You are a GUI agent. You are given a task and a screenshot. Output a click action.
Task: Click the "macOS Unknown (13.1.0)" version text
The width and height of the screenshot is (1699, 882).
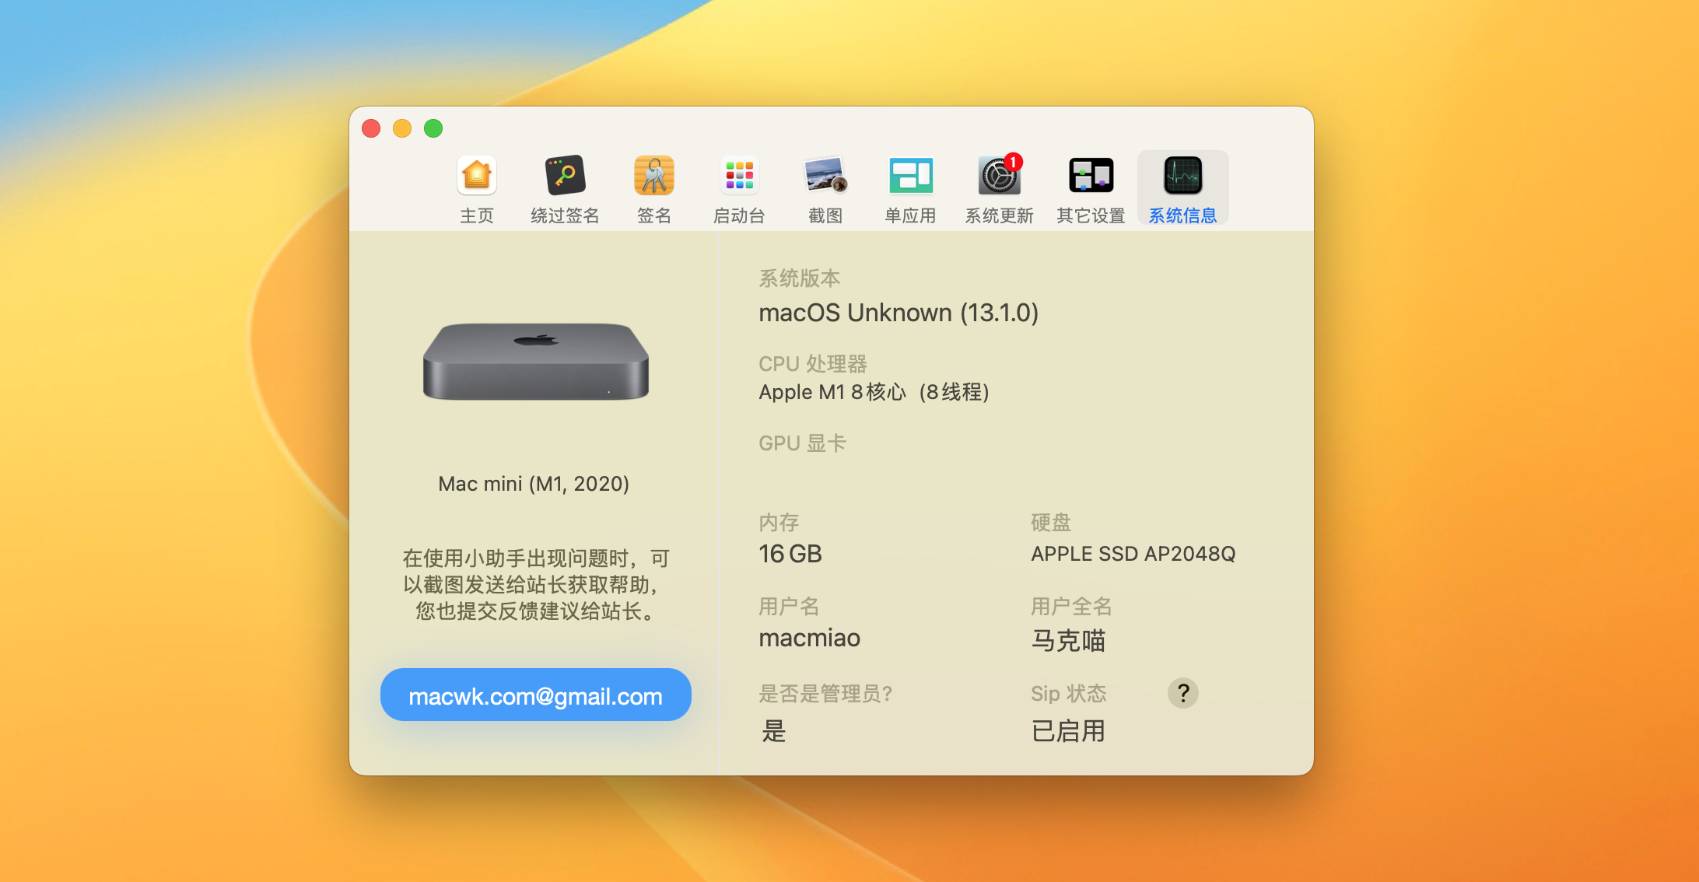point(899,313)
